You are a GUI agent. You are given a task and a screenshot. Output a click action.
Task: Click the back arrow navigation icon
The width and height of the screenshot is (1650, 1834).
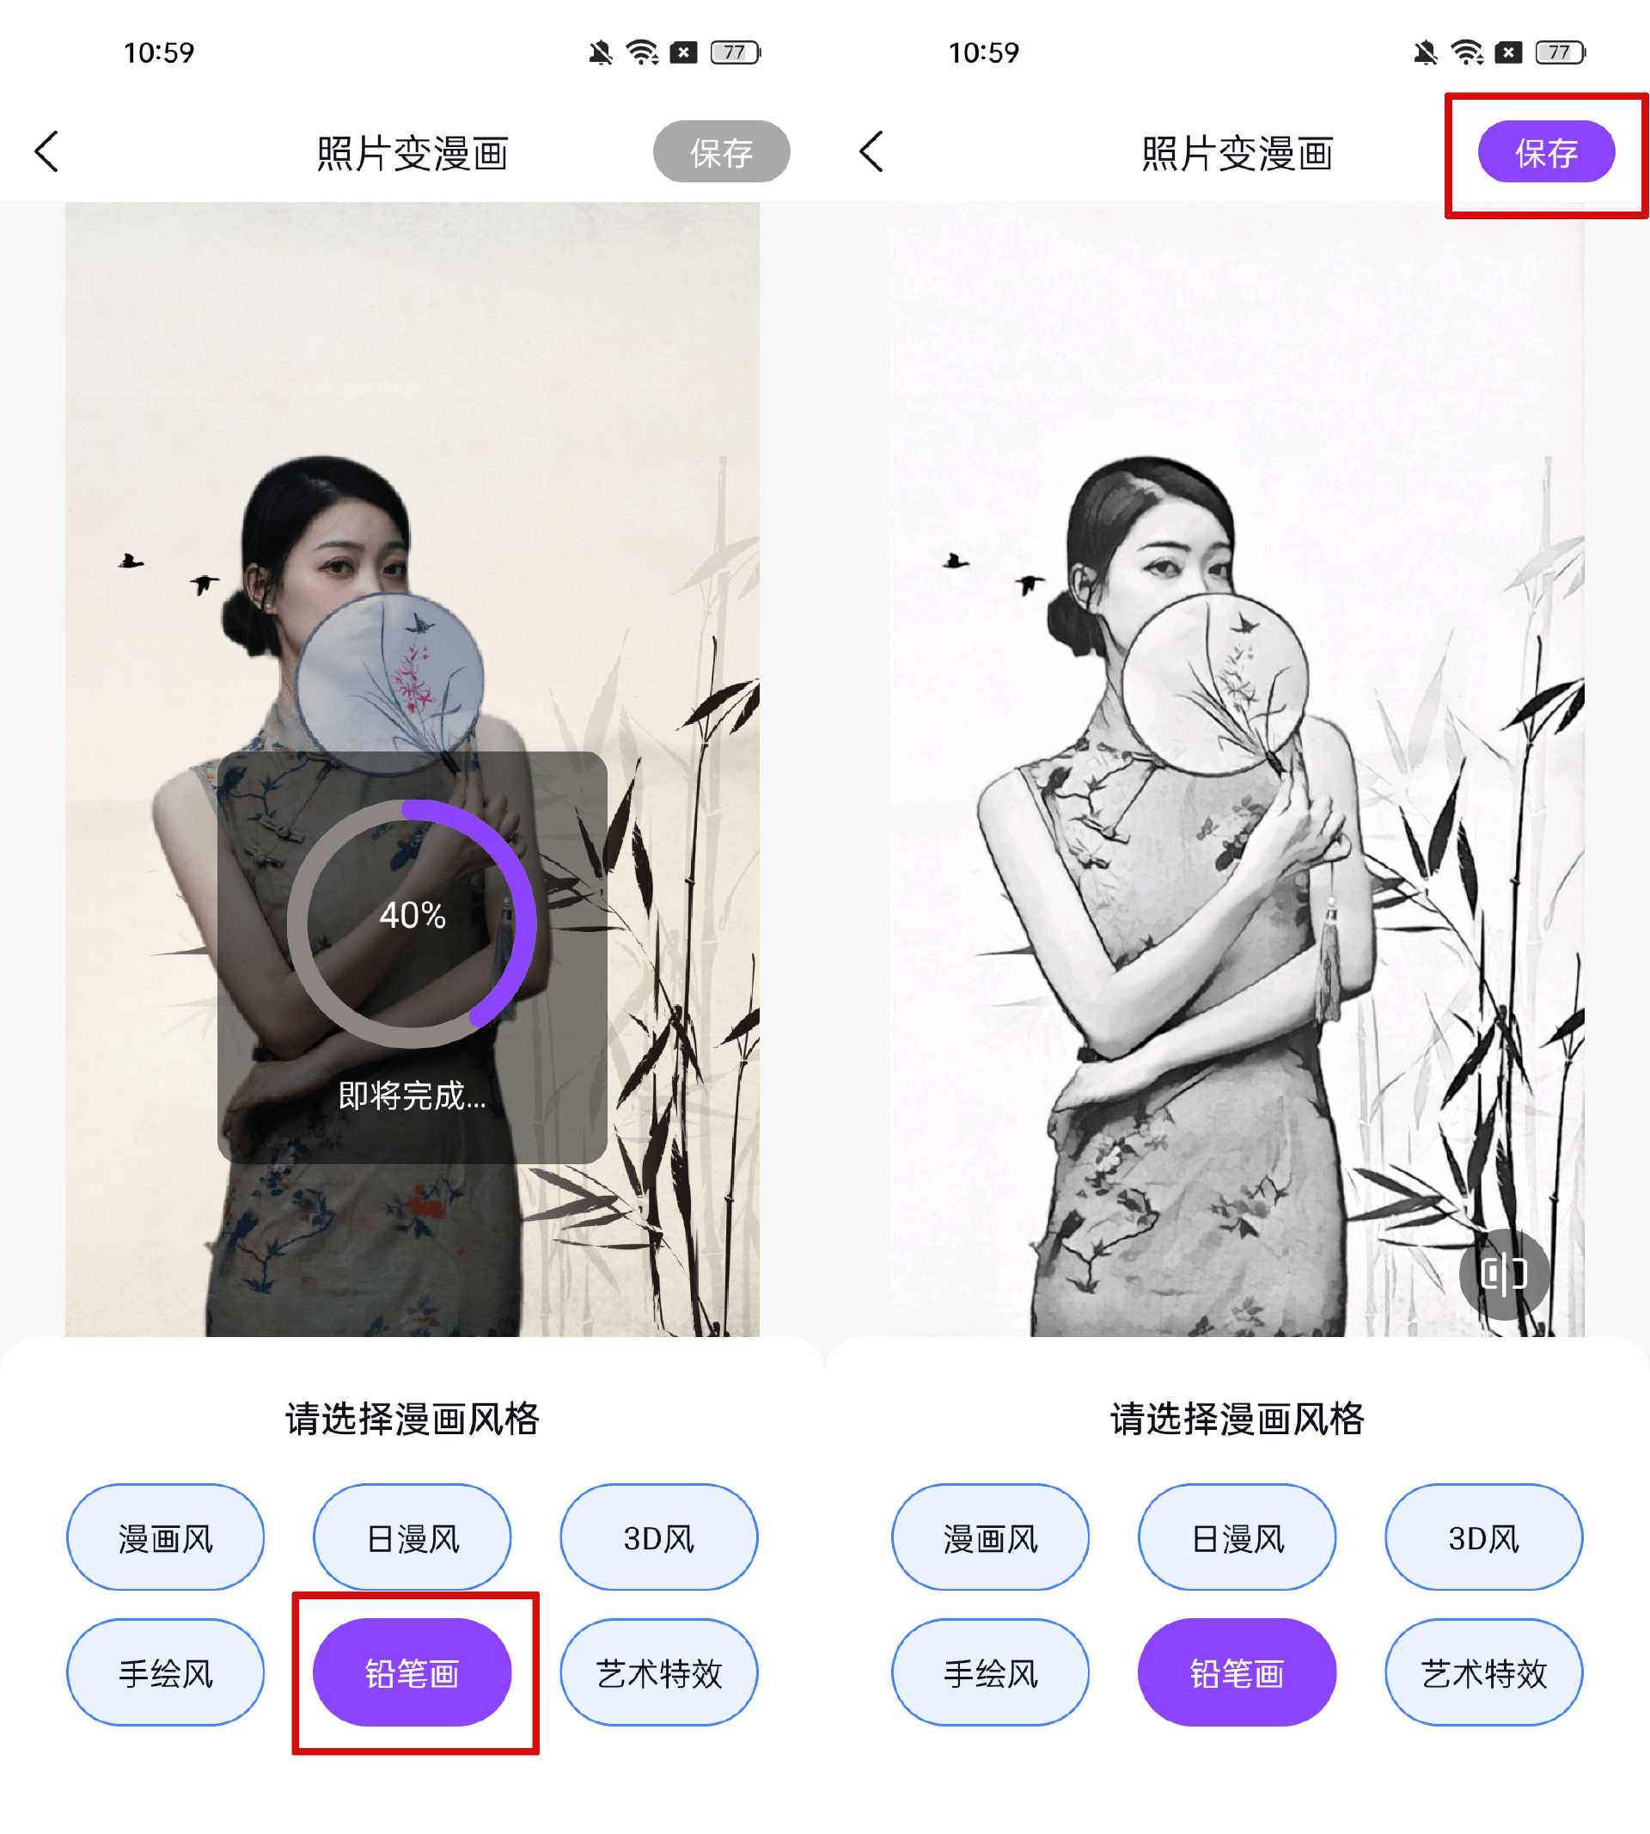tap(46, 150)
